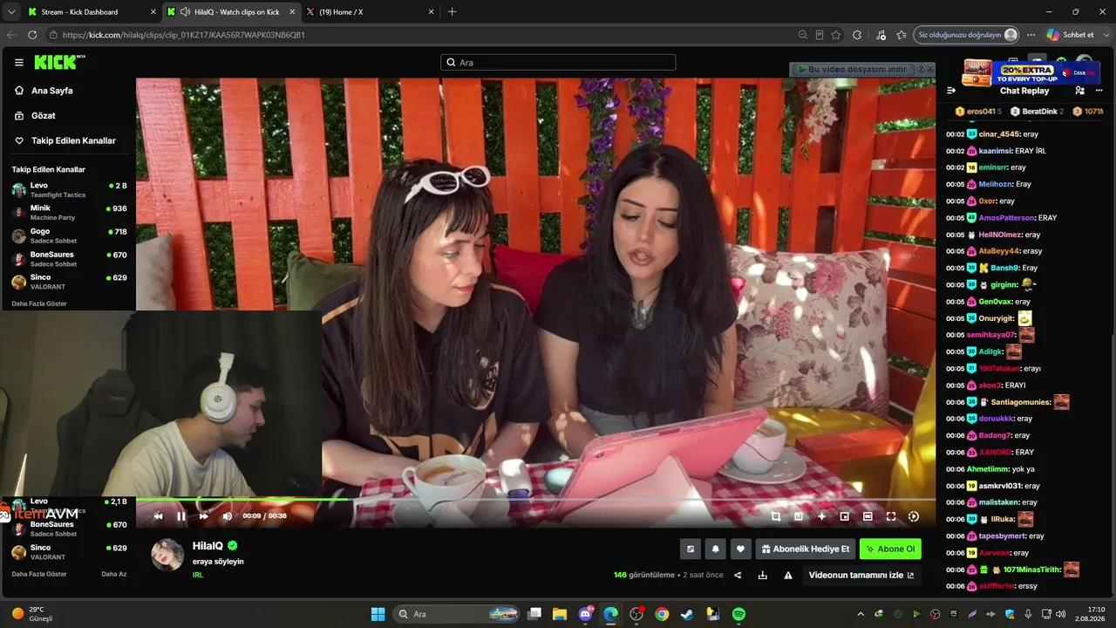This screenshot has height=628, width=1116.
Task: Report the clip with the warning icon
Action: coord(788,575)
